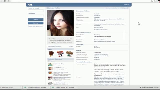Expand options arrow for the 14983 torrent download

coord(77,87)
